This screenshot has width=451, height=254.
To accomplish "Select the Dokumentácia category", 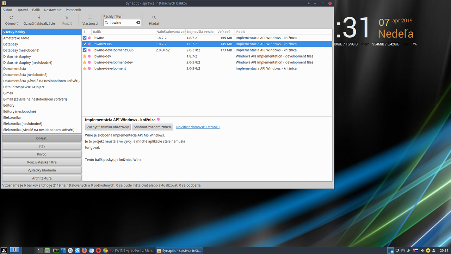I will tap(42, 68).
